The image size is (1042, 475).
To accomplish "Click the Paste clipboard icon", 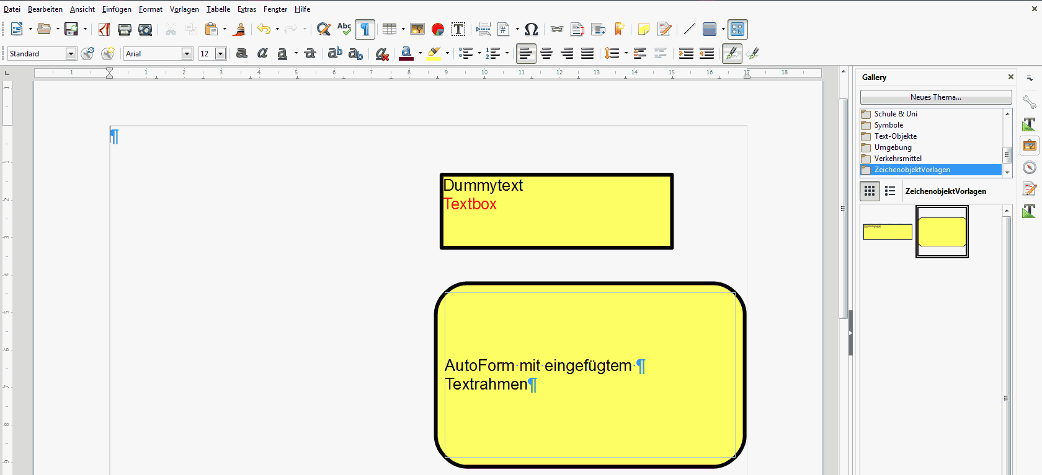I will tap(212, 29).
